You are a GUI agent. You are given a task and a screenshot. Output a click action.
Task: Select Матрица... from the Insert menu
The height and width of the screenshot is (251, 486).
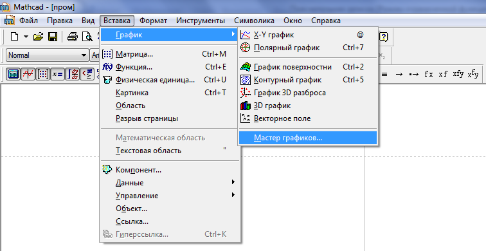click(x=169, y=54)
